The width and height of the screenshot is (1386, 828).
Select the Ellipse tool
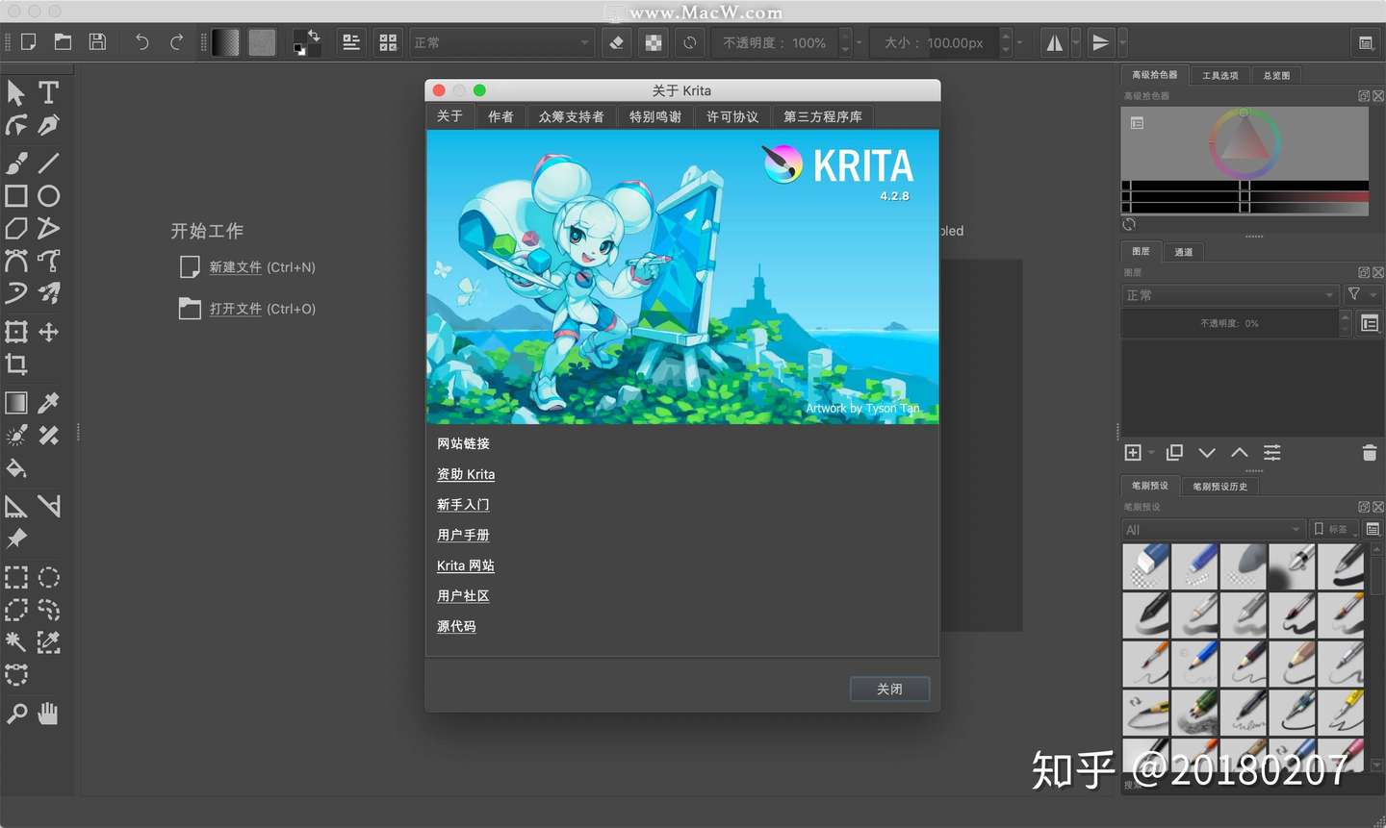[x=48, y=196]
